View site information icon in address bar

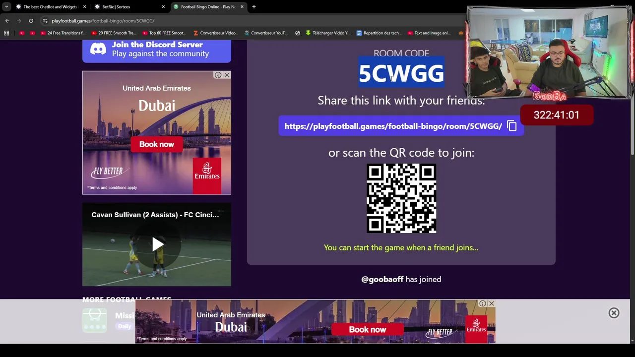[x=45, y=21]
